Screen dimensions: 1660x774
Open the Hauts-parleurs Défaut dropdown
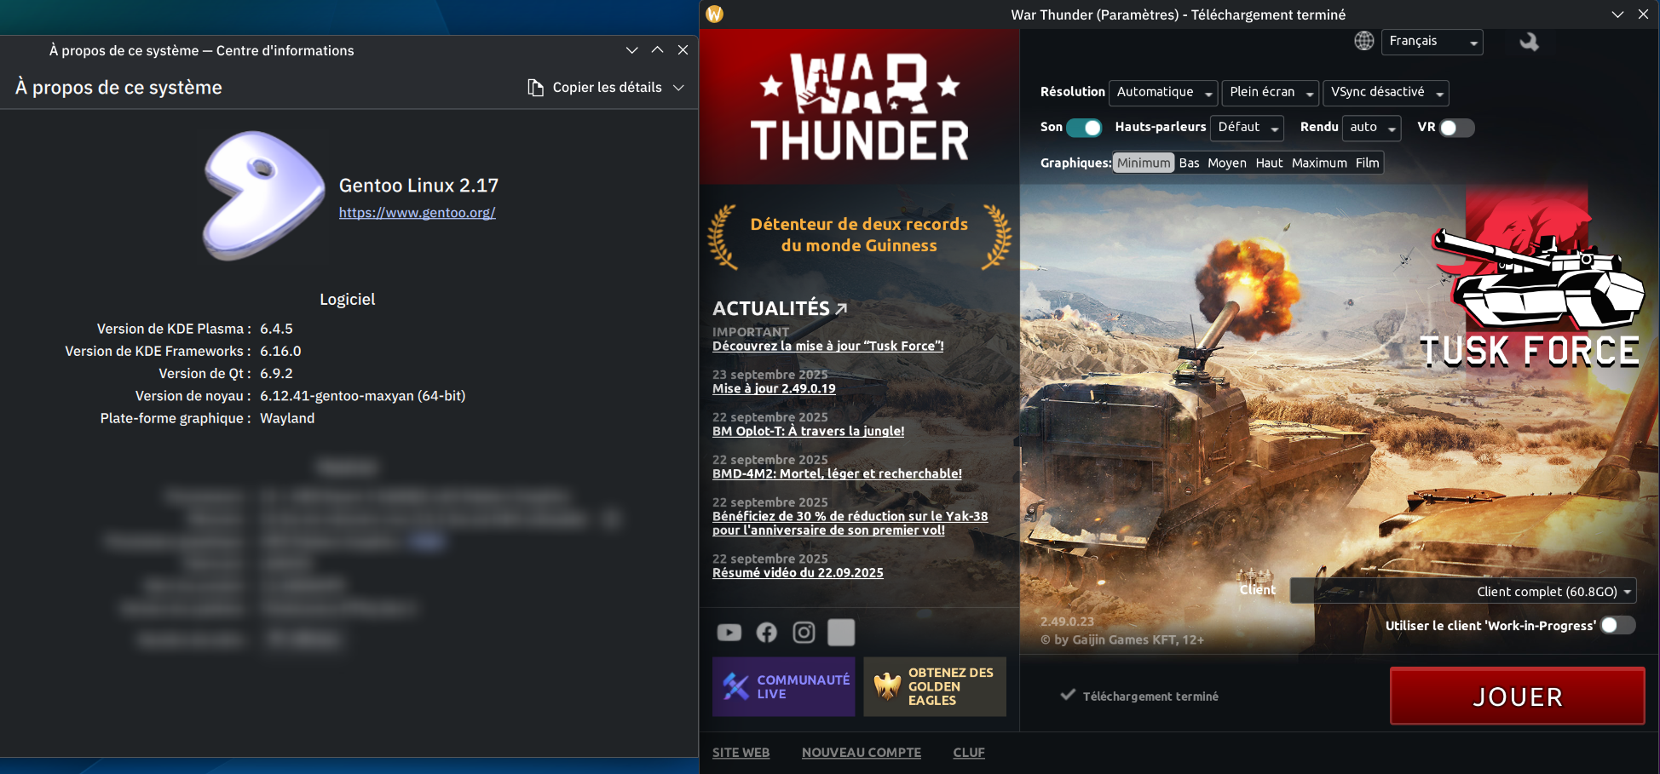[1247, 127]
